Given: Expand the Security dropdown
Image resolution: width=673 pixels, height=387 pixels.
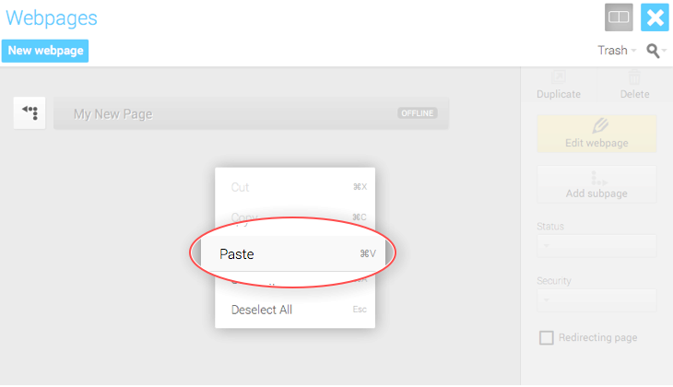Looking at the screenshot, I should [596, 299].
